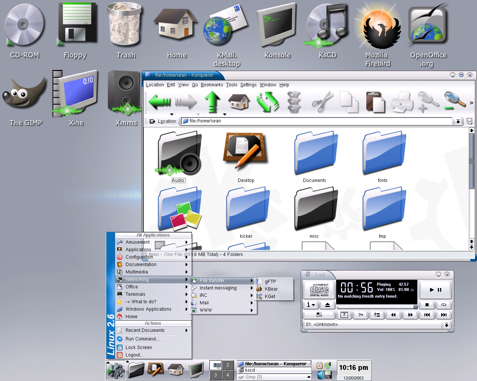
Task: Click the Location address field in Konqueror
Action: (x=316, y=121)
